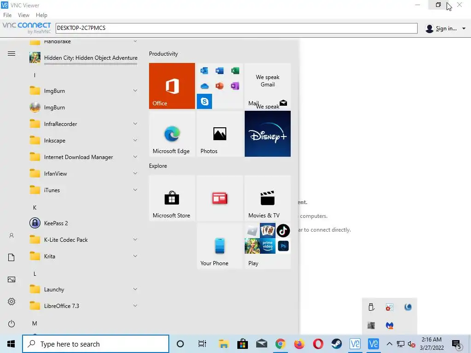
Task: Open Google Chrome from taskbar
Action: (280, 344)
